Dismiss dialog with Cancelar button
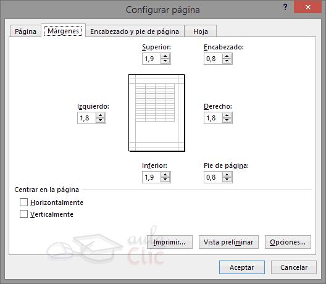Screen dimensions: 326x284 [294, 267]
